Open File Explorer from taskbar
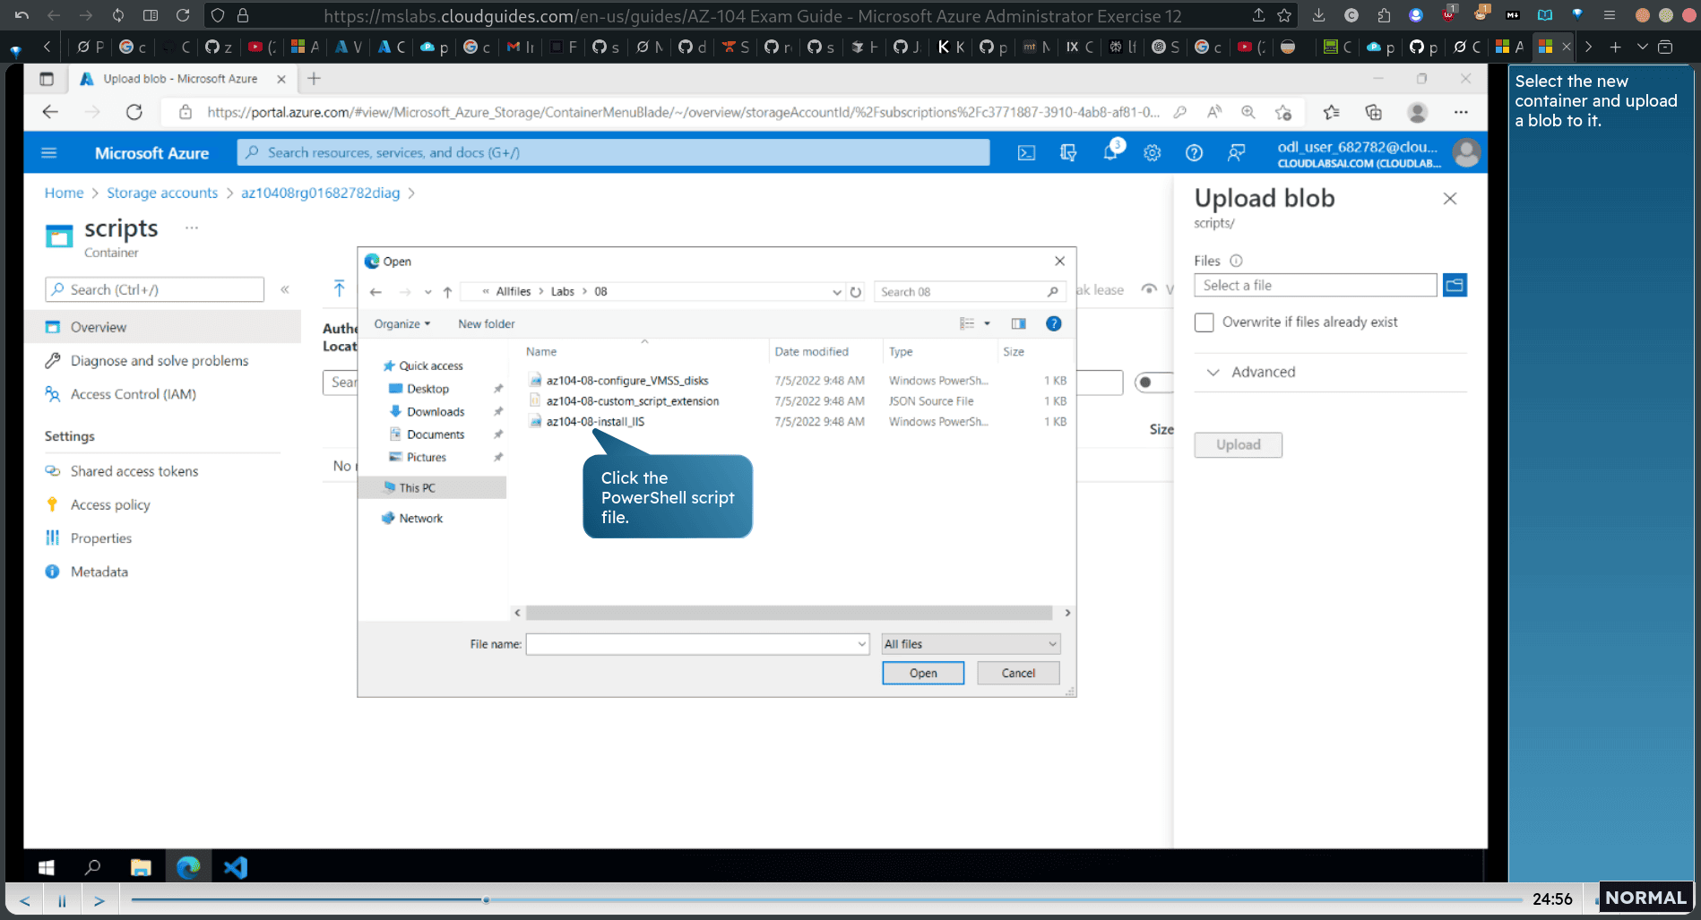Screen dimensions: 1701x920 tap(141, 867)
